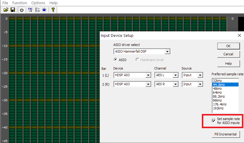Open the AES R Channel dropdown
This screenshot has width=244, height=143.
[x=175, y=84]
